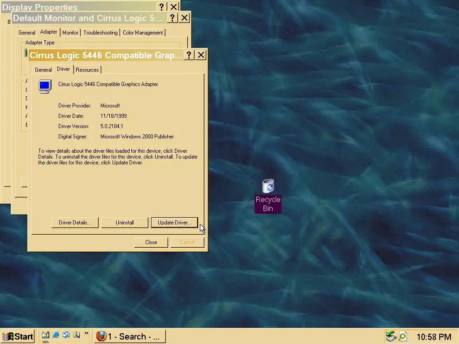The image size is (459, 344).
Task: Open the Resources tab
Action: point(87,69)
